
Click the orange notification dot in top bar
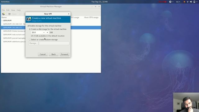[184, 2]
